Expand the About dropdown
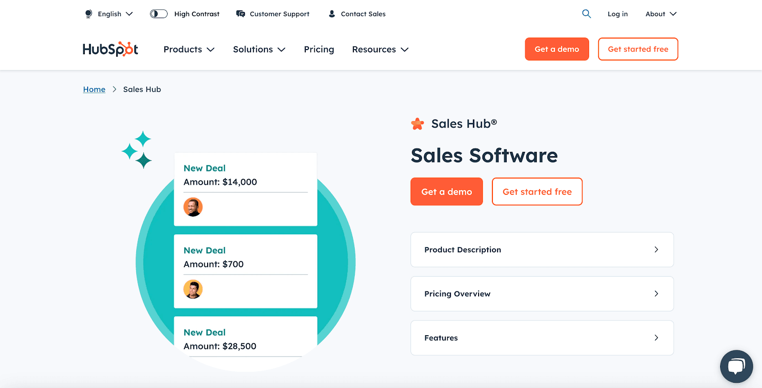This screenshot has width=762, height=388. pyautogui.click(x=661, y=14)
